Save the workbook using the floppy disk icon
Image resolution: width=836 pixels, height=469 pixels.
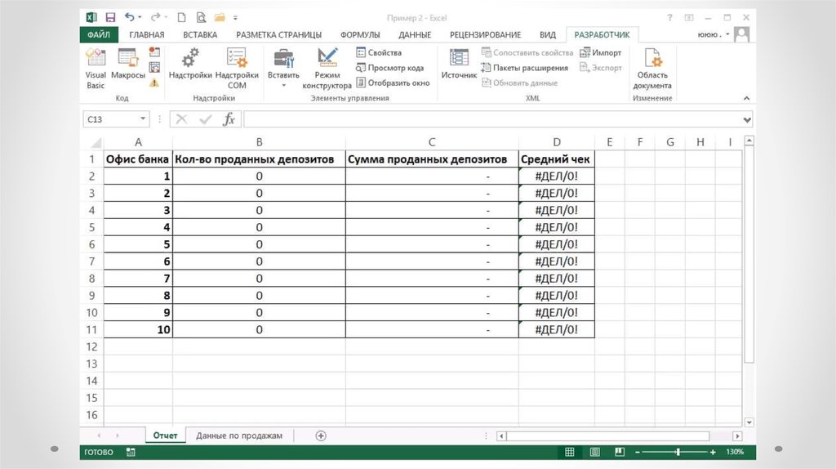coord(110,17)
